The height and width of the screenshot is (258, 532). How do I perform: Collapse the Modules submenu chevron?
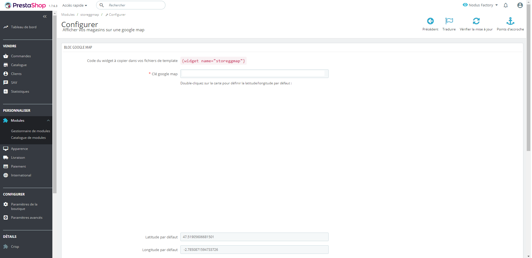click(x=48, y=121)
